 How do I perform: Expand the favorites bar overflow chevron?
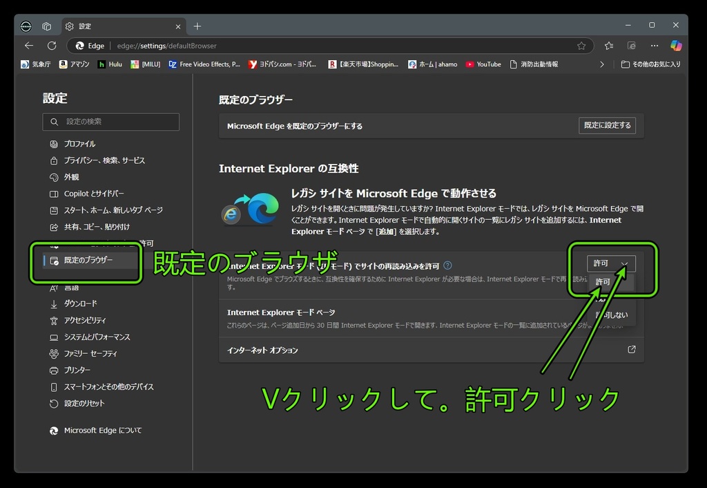click(x=602, y=64)
